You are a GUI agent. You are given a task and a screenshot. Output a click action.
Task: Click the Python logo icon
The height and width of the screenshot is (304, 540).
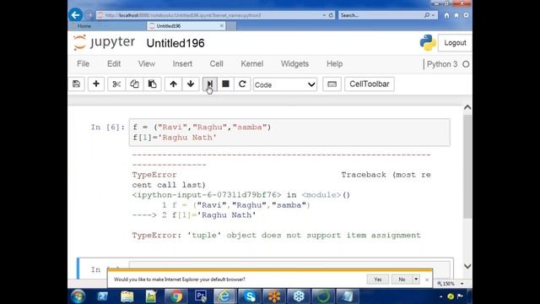[428, 43]
